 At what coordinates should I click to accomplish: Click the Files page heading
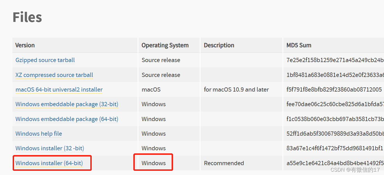click(27, 17)
